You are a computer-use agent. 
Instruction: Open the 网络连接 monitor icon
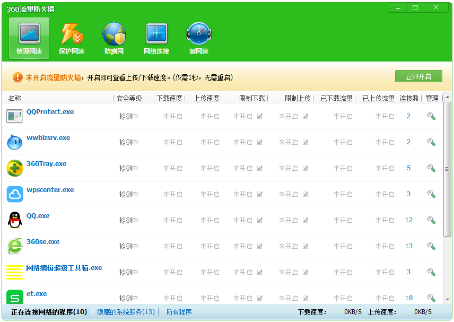tap(156, 38)
